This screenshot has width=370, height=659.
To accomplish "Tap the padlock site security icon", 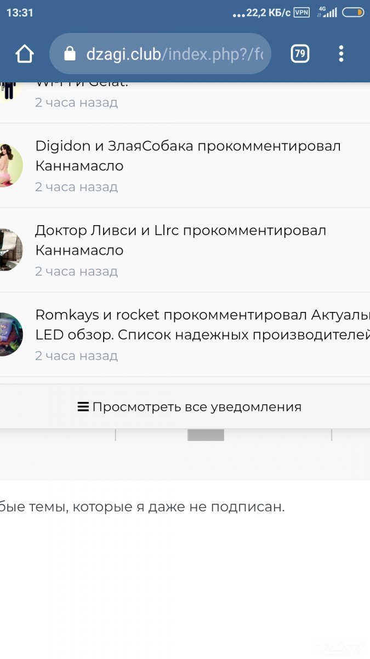I will [x=69, y=53].
